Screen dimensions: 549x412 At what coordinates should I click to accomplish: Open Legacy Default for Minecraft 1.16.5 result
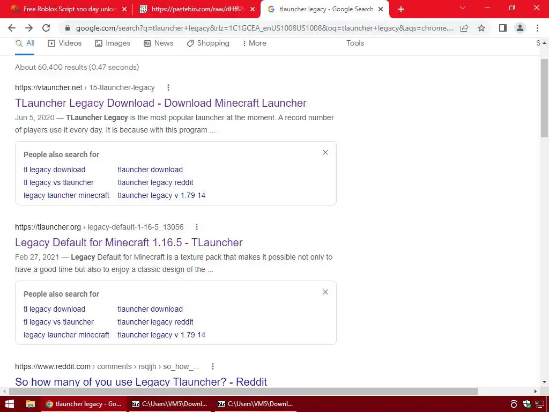coord(129,242)
